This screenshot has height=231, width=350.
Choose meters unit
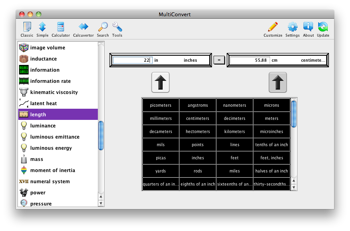(x=272, y=118)
